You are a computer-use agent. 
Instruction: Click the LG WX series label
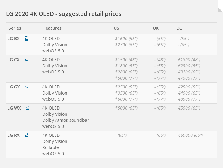[14, 108]
